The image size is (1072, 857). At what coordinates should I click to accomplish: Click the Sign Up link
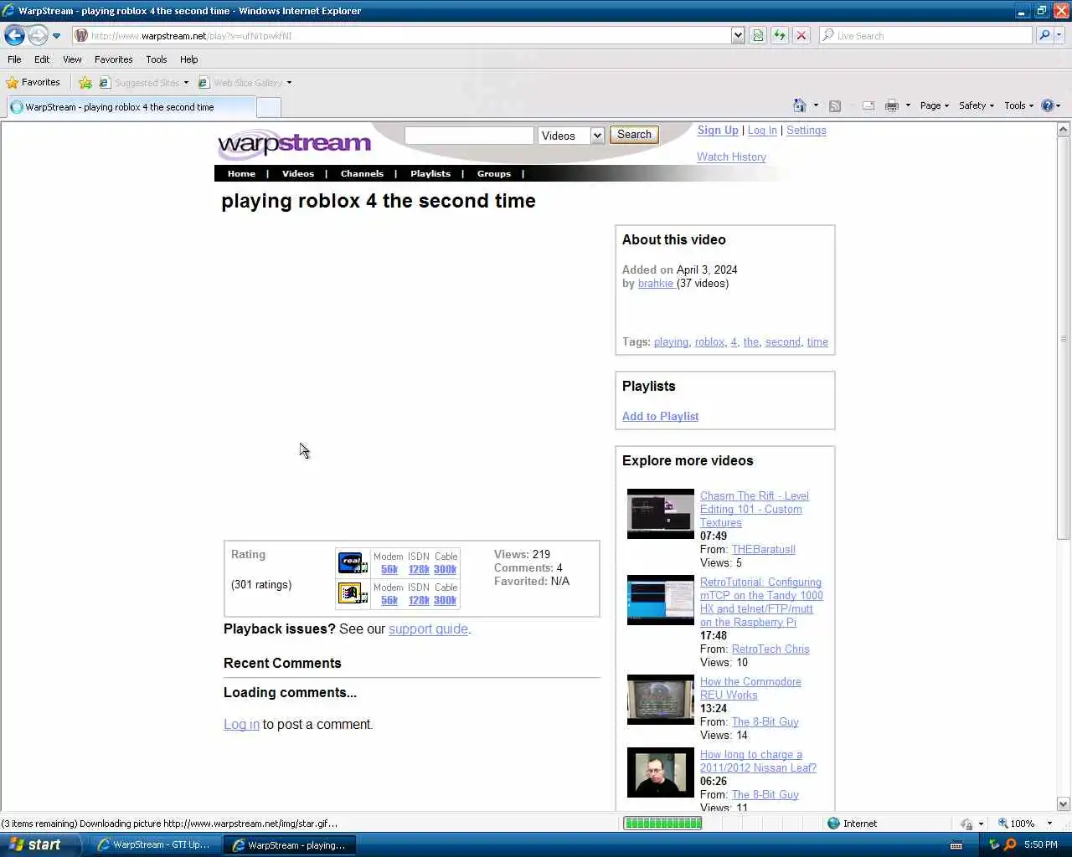point(718,131)
